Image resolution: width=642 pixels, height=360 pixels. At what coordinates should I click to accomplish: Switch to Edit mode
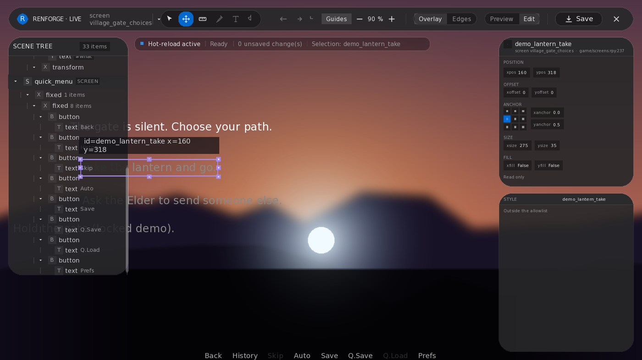pos(529,19)
